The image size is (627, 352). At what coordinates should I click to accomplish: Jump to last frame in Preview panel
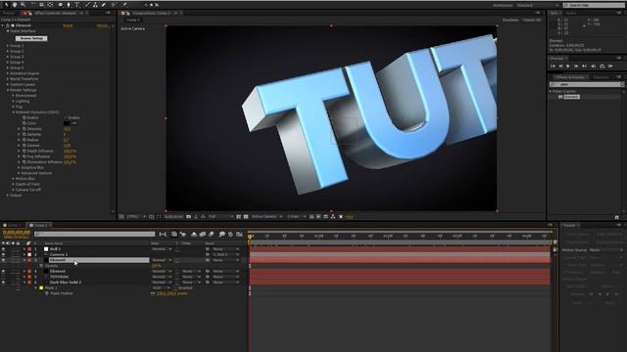coord(584,66)
